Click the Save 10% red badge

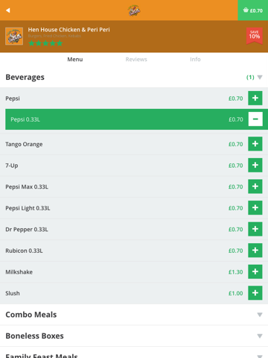click(x=255, y=36)
